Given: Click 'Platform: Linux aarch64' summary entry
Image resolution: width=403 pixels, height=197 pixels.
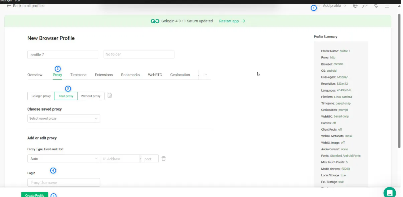Looking at the screenshot, I should pyautogui.click(x=337, y=97).
